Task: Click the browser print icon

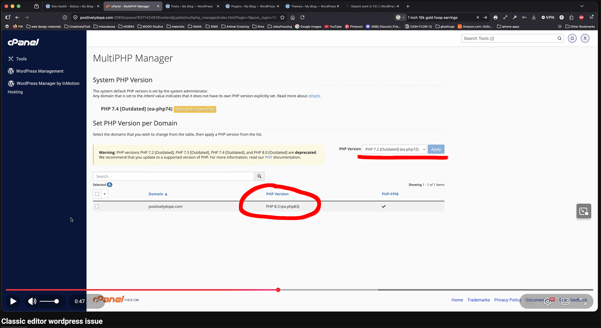Action: click(496, 17)
